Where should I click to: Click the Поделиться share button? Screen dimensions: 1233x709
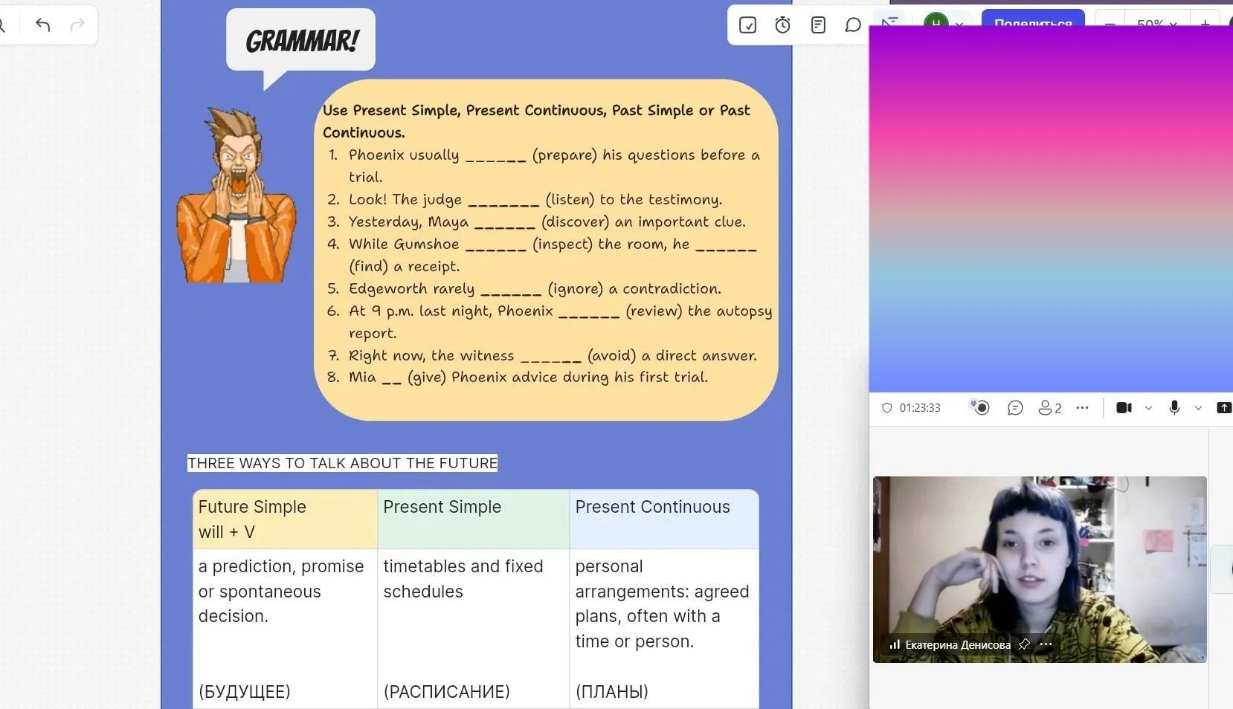pyautogui.click(x=1033, y=19)
